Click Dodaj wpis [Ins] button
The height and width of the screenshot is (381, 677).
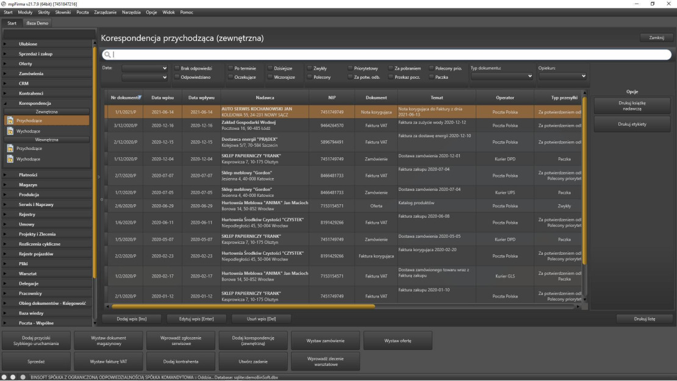[132, 319]
